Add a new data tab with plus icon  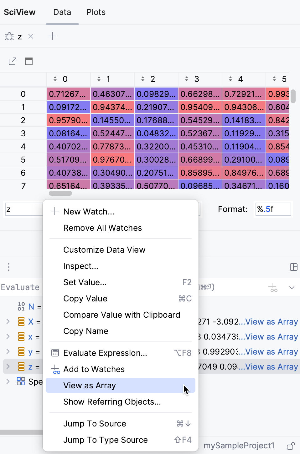click(52, 36)
